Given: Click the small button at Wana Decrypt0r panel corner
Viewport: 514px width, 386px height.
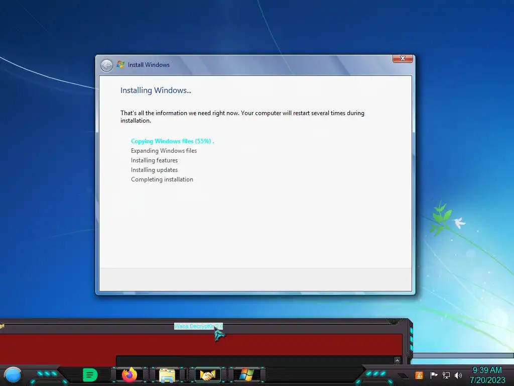Looking at the screenshot, I should tap(398, 360).
